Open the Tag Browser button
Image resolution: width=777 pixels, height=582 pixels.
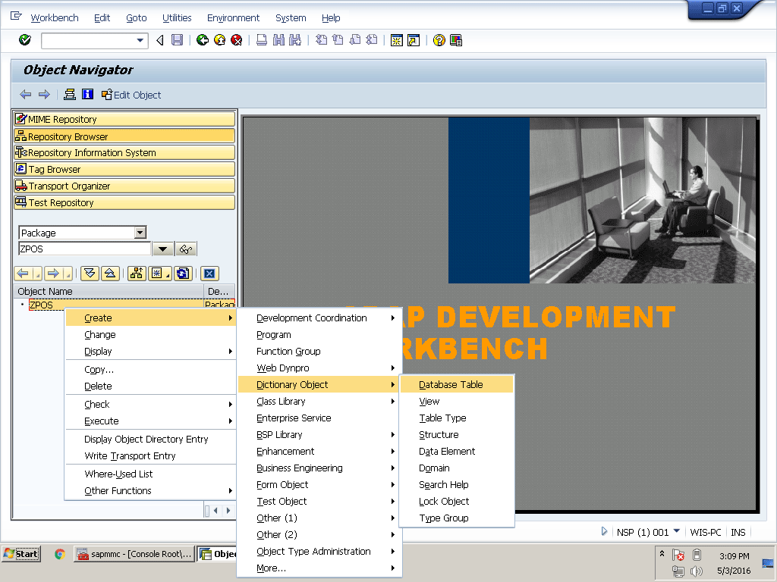click(124, 169)
